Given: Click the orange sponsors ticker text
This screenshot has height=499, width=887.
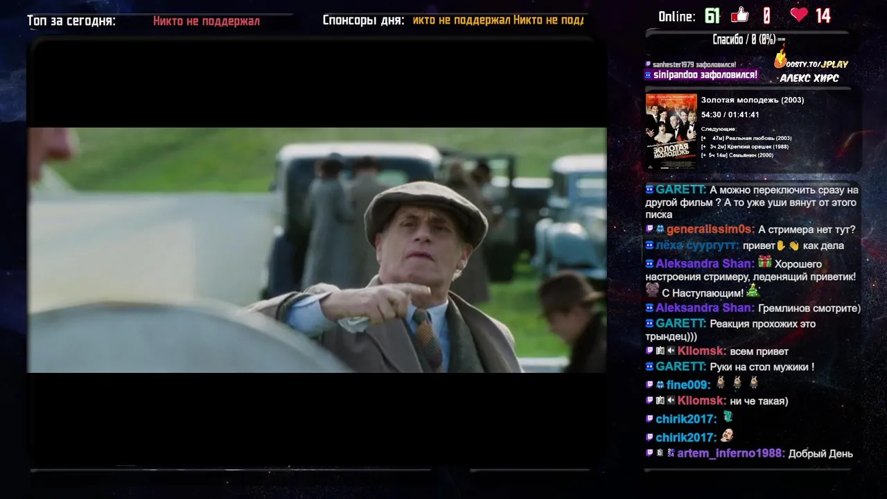Looking at the screenshot, I should [498, 20].
